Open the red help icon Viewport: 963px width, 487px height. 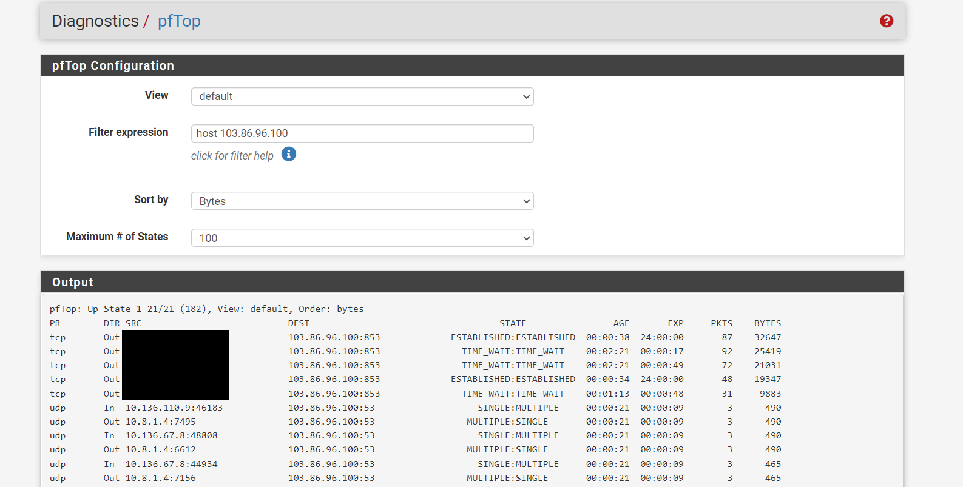(887, 21)
